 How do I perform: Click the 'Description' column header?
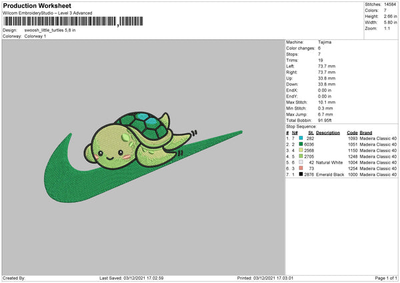pyautogui.click(x=328, y=133)
